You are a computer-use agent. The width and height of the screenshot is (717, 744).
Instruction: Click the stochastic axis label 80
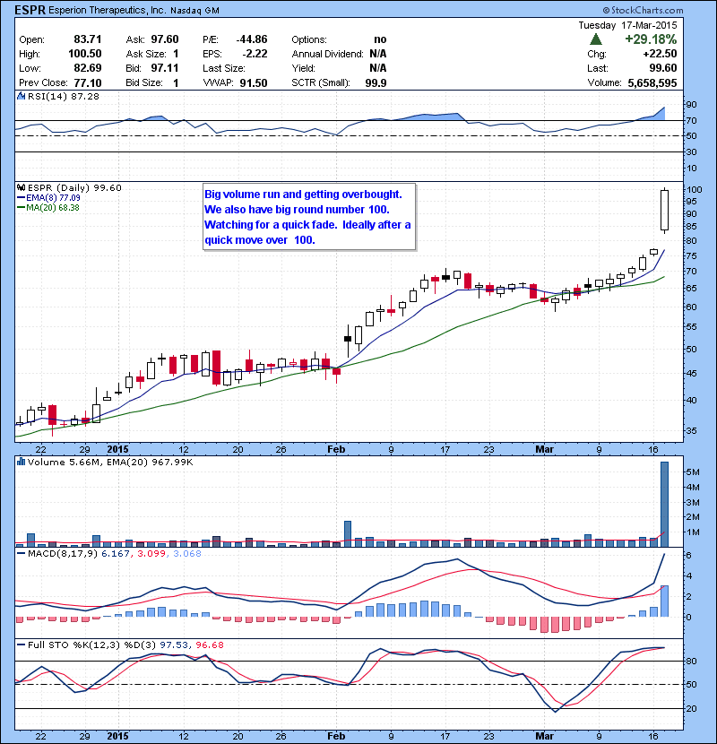pyautogui.click(x=691, y=661)
